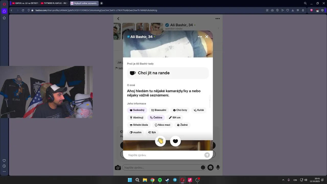Image resolution: width=327 pixels, height=184 pixels.
Task: Select the Chci brzy info chip
Action: tap(180, 110)
